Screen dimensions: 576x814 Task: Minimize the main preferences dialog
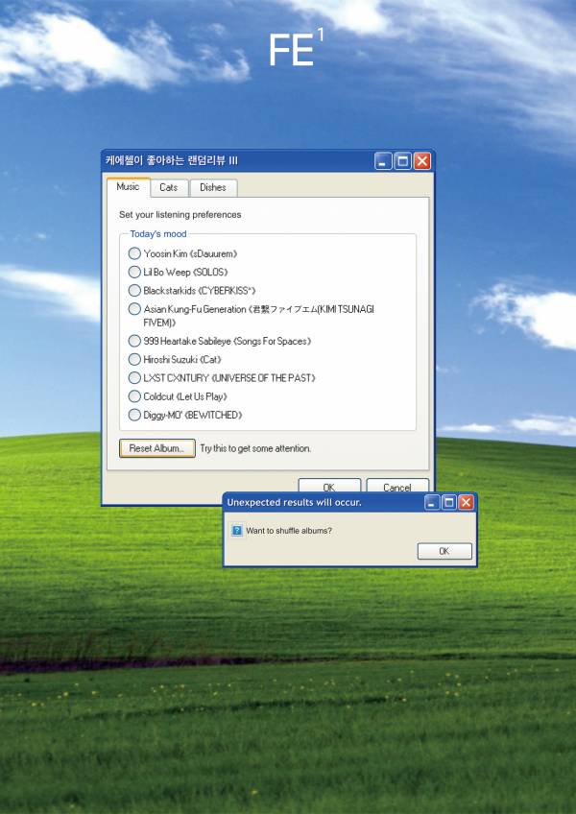[383, 161]
